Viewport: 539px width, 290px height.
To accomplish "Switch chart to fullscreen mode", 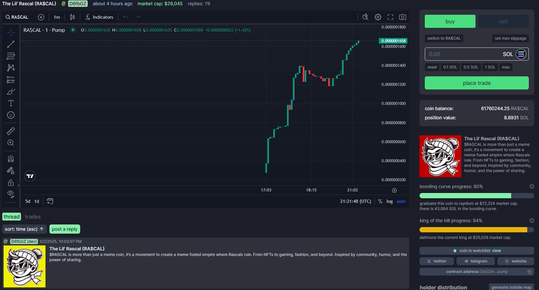I will pyautogui.click(x=390, y=17).
